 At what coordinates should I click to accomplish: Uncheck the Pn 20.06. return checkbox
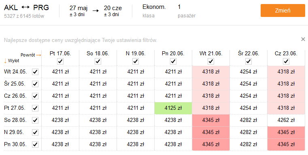[173, 61]
